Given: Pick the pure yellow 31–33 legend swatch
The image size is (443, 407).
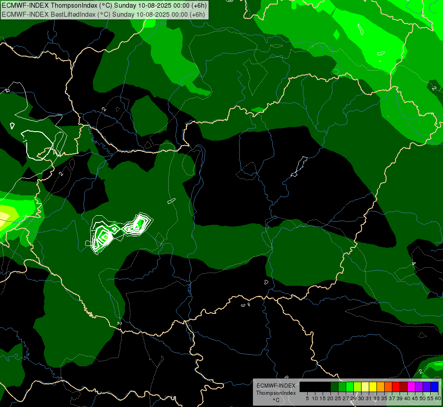Looking at the screenshot, I should pyautogui.click(x=373, y=387).
